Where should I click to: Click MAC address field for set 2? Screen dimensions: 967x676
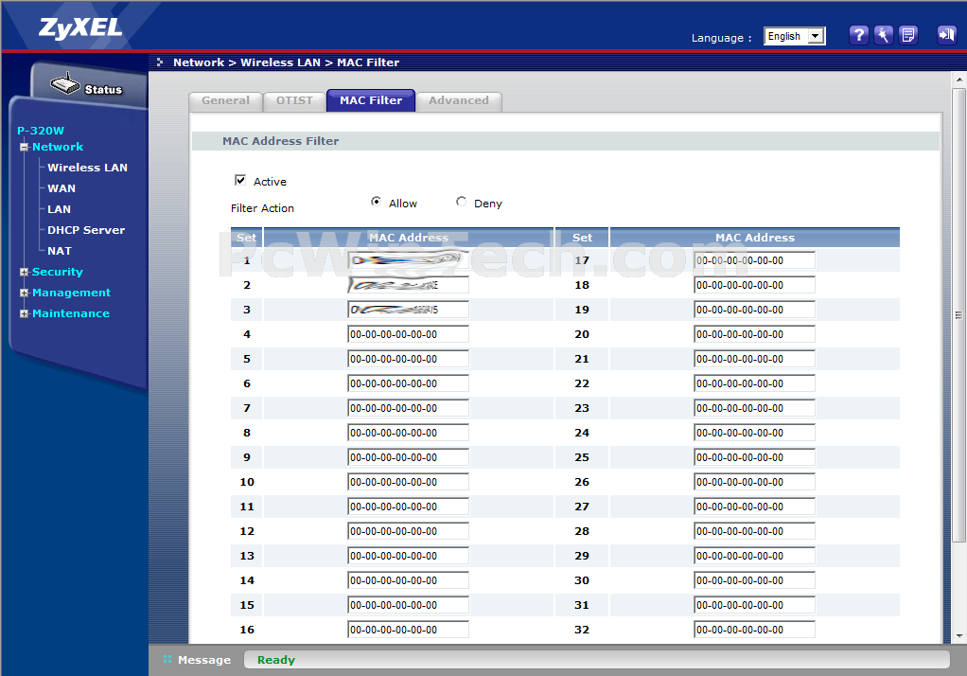pos(408,285)
